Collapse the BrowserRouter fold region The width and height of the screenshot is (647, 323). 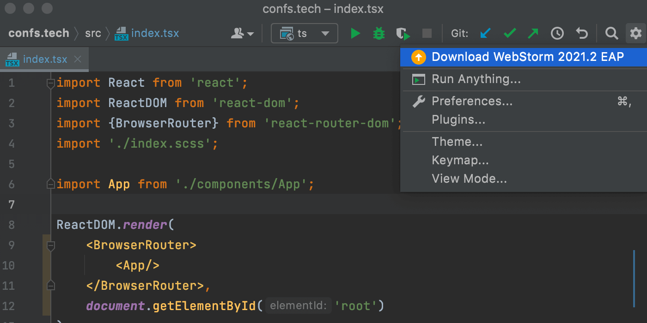coord(51,245)
